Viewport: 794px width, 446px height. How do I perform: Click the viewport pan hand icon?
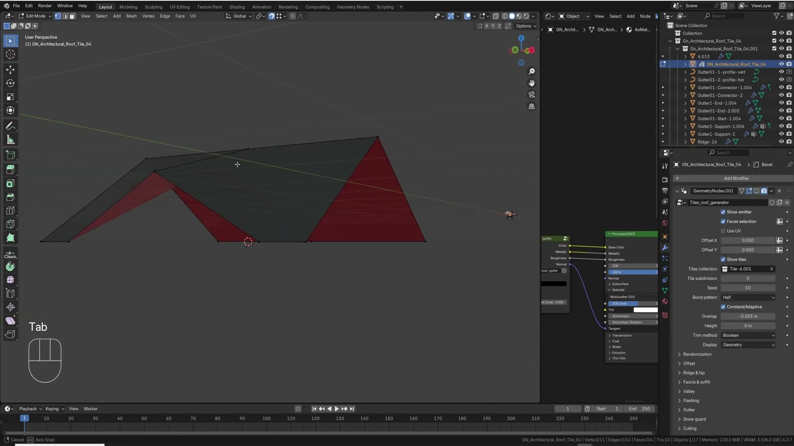pos(532,83)
